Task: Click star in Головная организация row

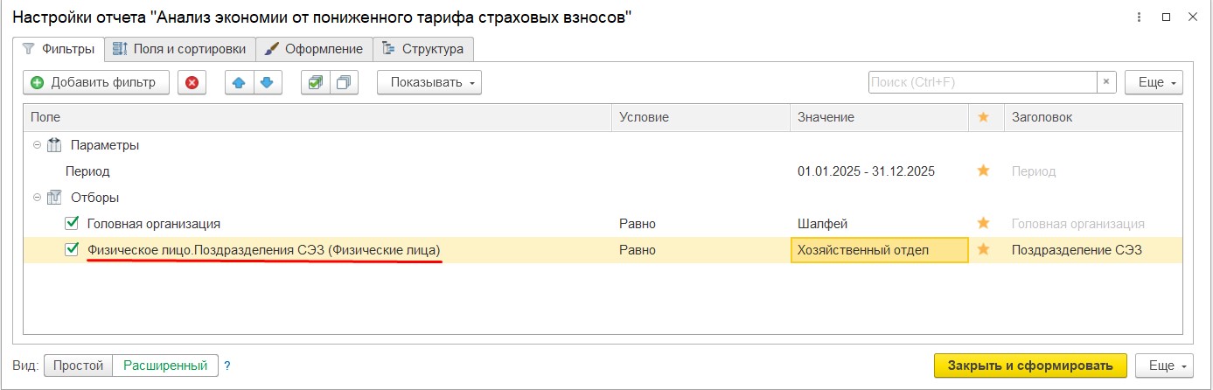Action: click(x=983, y=224)
